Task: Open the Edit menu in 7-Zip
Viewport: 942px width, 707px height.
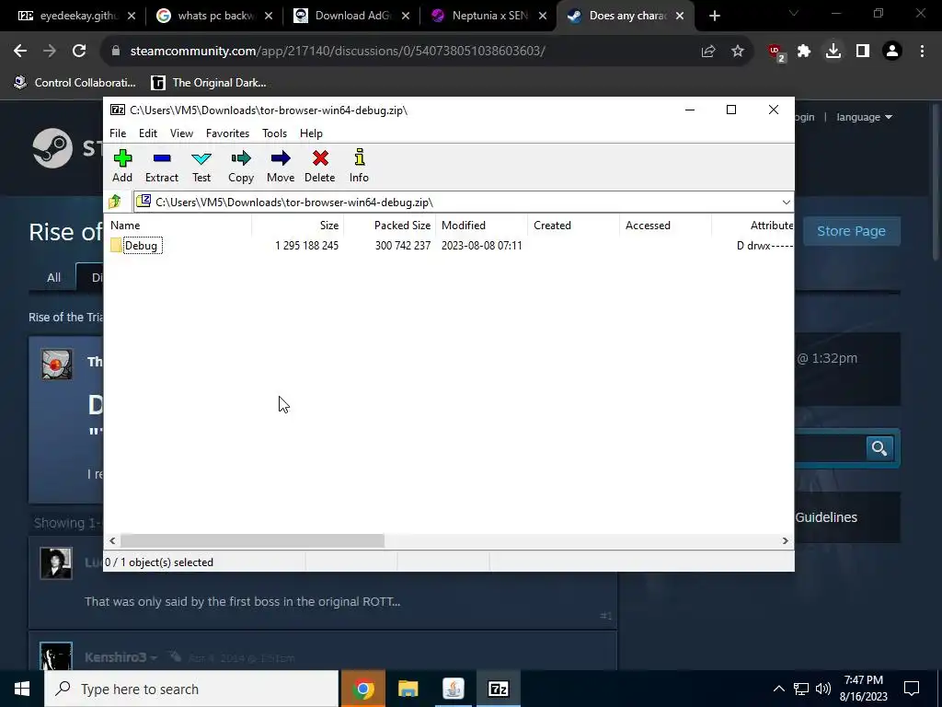Action: click(x=148, y=133)
